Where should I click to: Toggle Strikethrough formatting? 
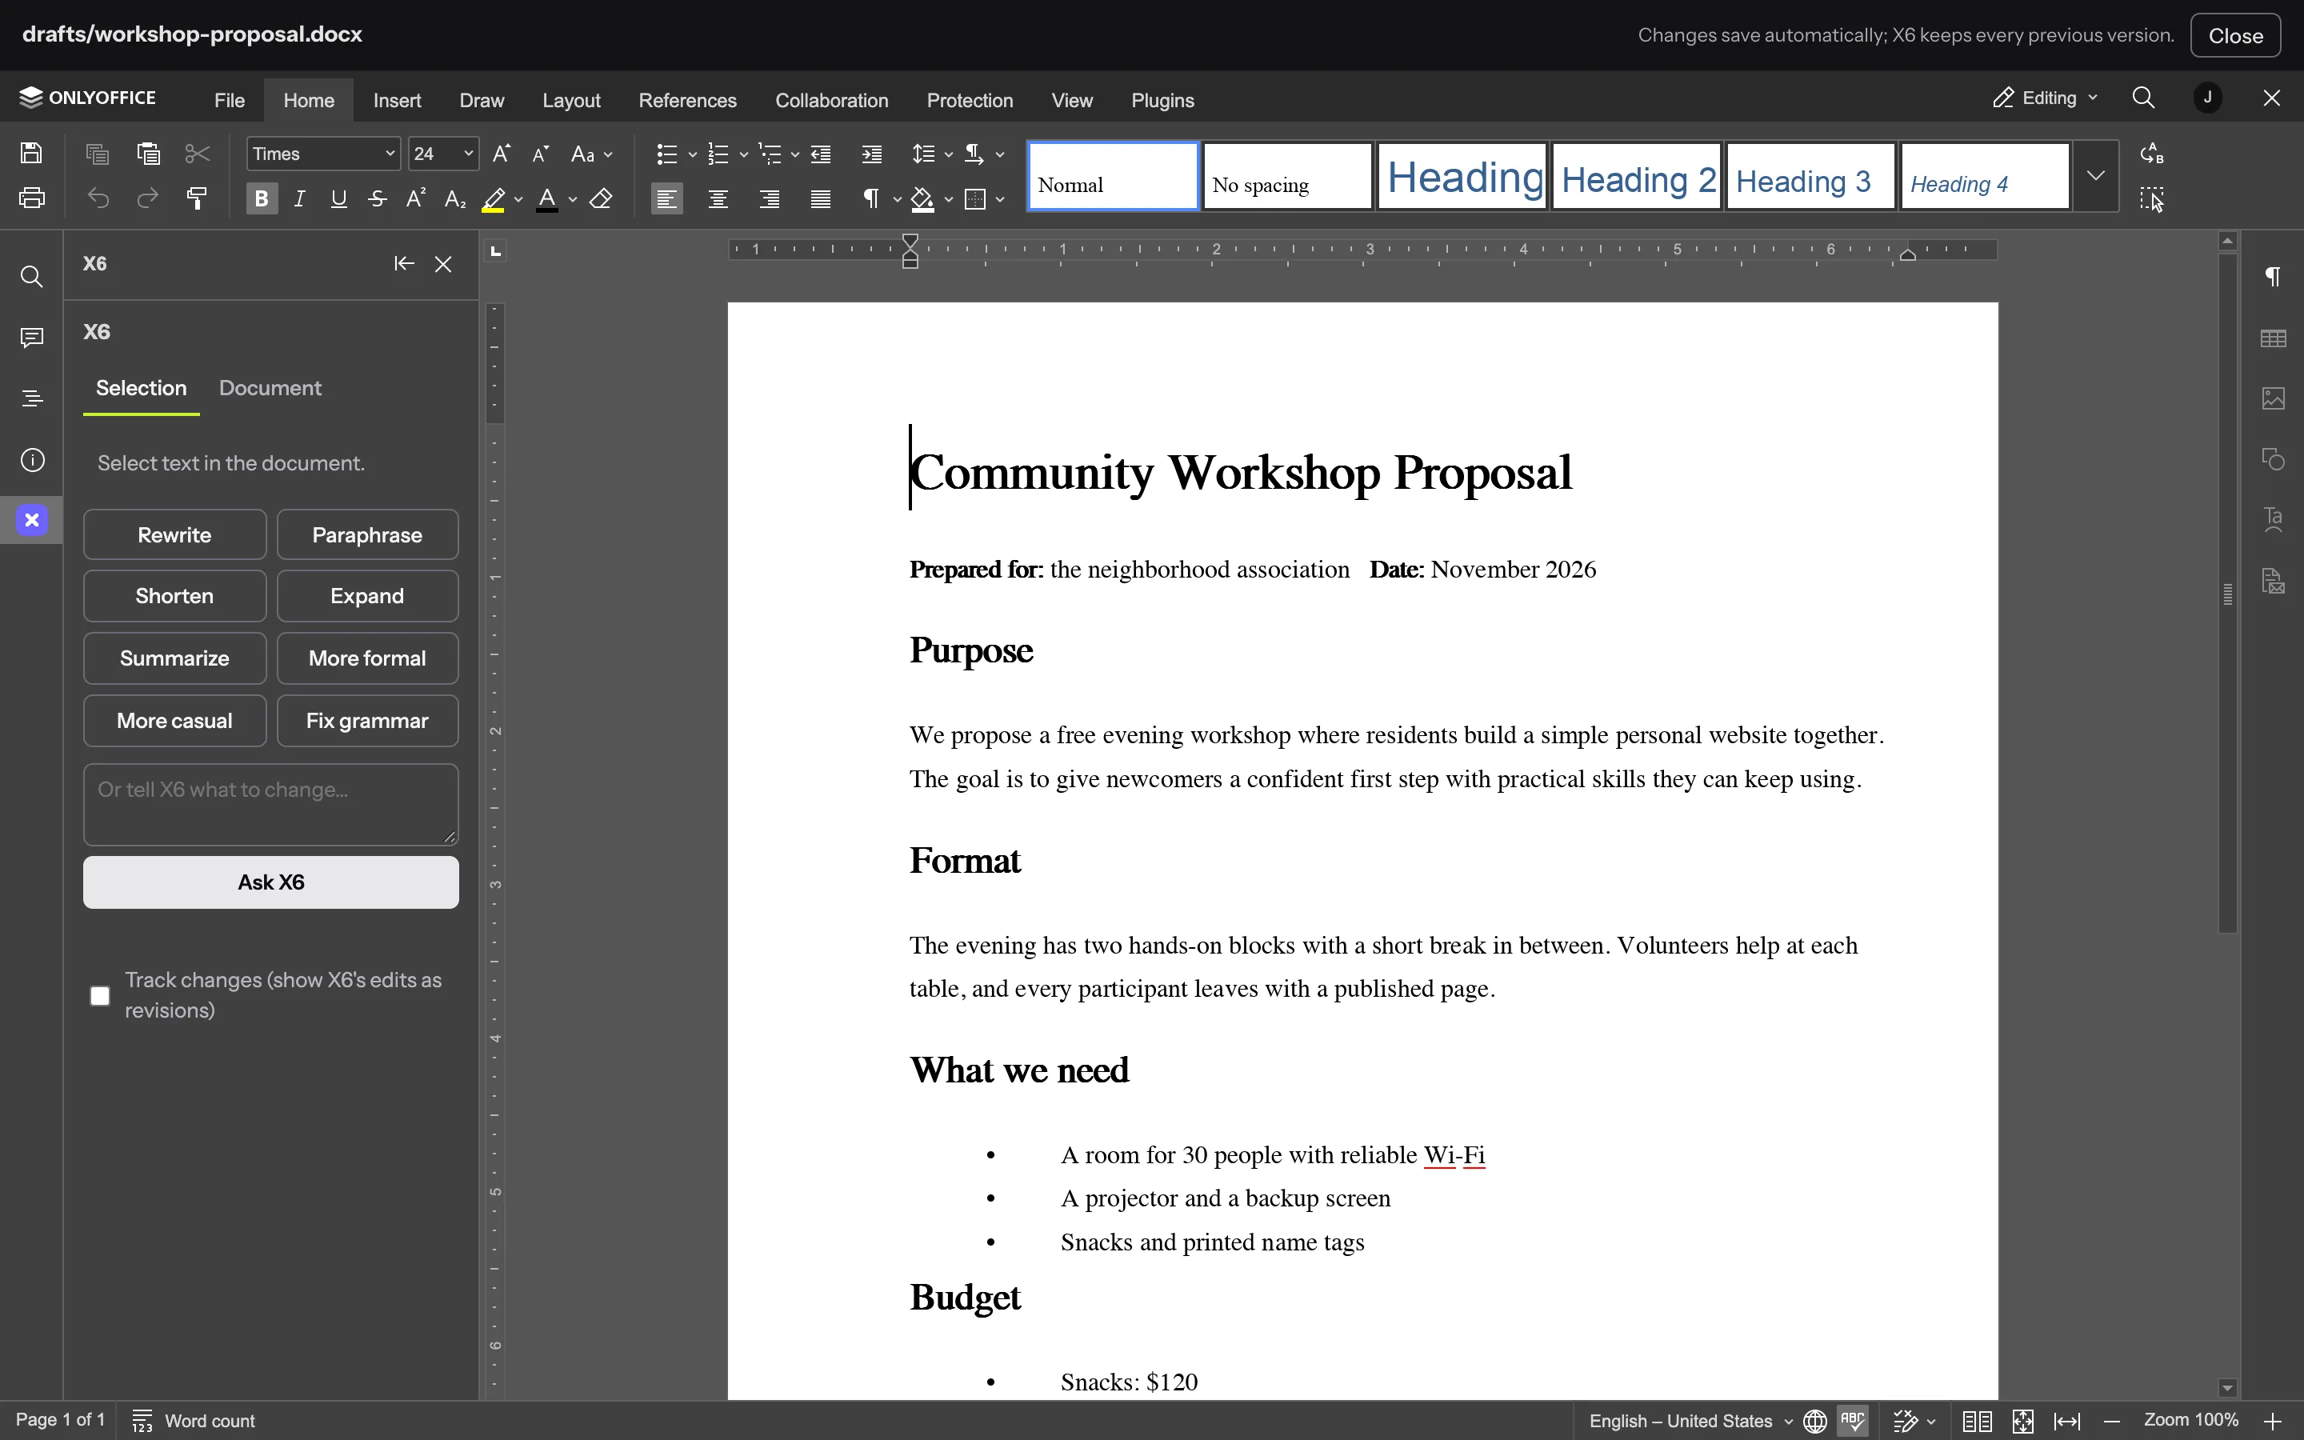pyautogui.click(x=378, y=198)
